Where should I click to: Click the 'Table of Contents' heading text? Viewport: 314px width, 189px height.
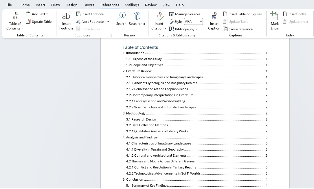140,47
